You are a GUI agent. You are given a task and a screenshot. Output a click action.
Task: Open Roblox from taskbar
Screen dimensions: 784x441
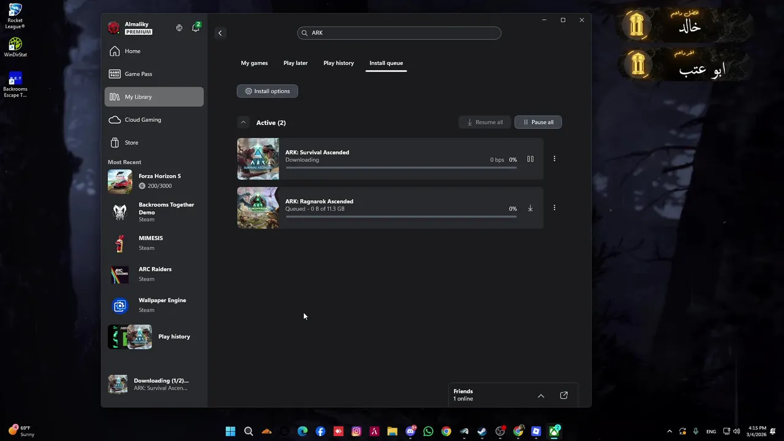pos(536,431)
